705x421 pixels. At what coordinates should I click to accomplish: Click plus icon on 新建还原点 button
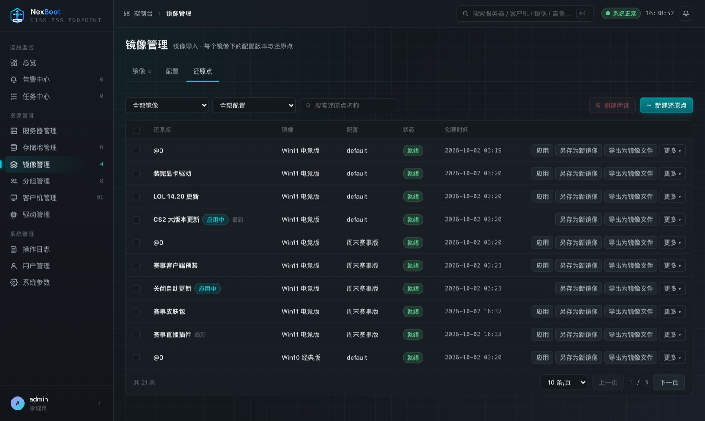tap(649, 105)
